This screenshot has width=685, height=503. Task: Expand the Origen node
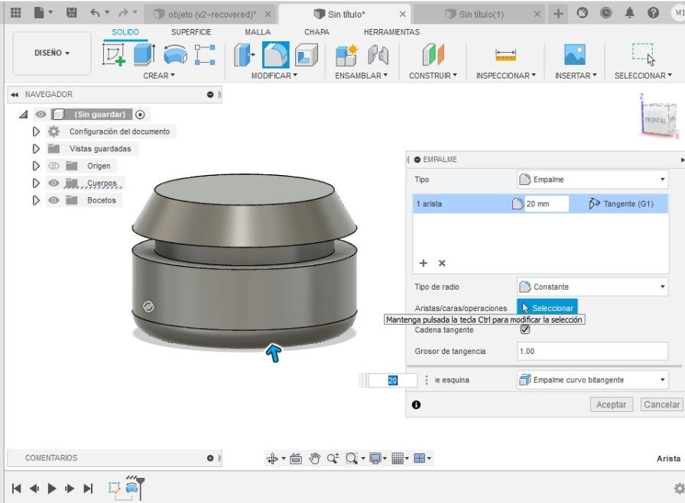coord(36,166)
